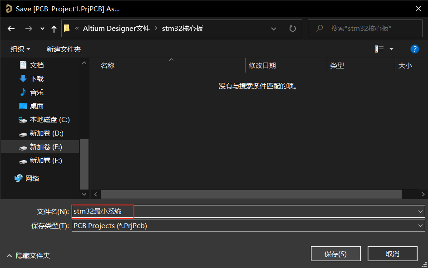Open the recent locations dropdown arrow
Image resolution: width=428 pixels, height=268 pixels.
point(42,29)
